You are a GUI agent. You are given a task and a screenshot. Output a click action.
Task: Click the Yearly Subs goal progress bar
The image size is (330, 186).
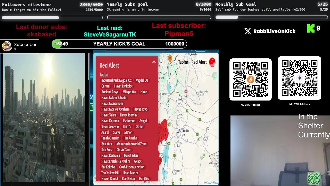[x=159, y=18]
